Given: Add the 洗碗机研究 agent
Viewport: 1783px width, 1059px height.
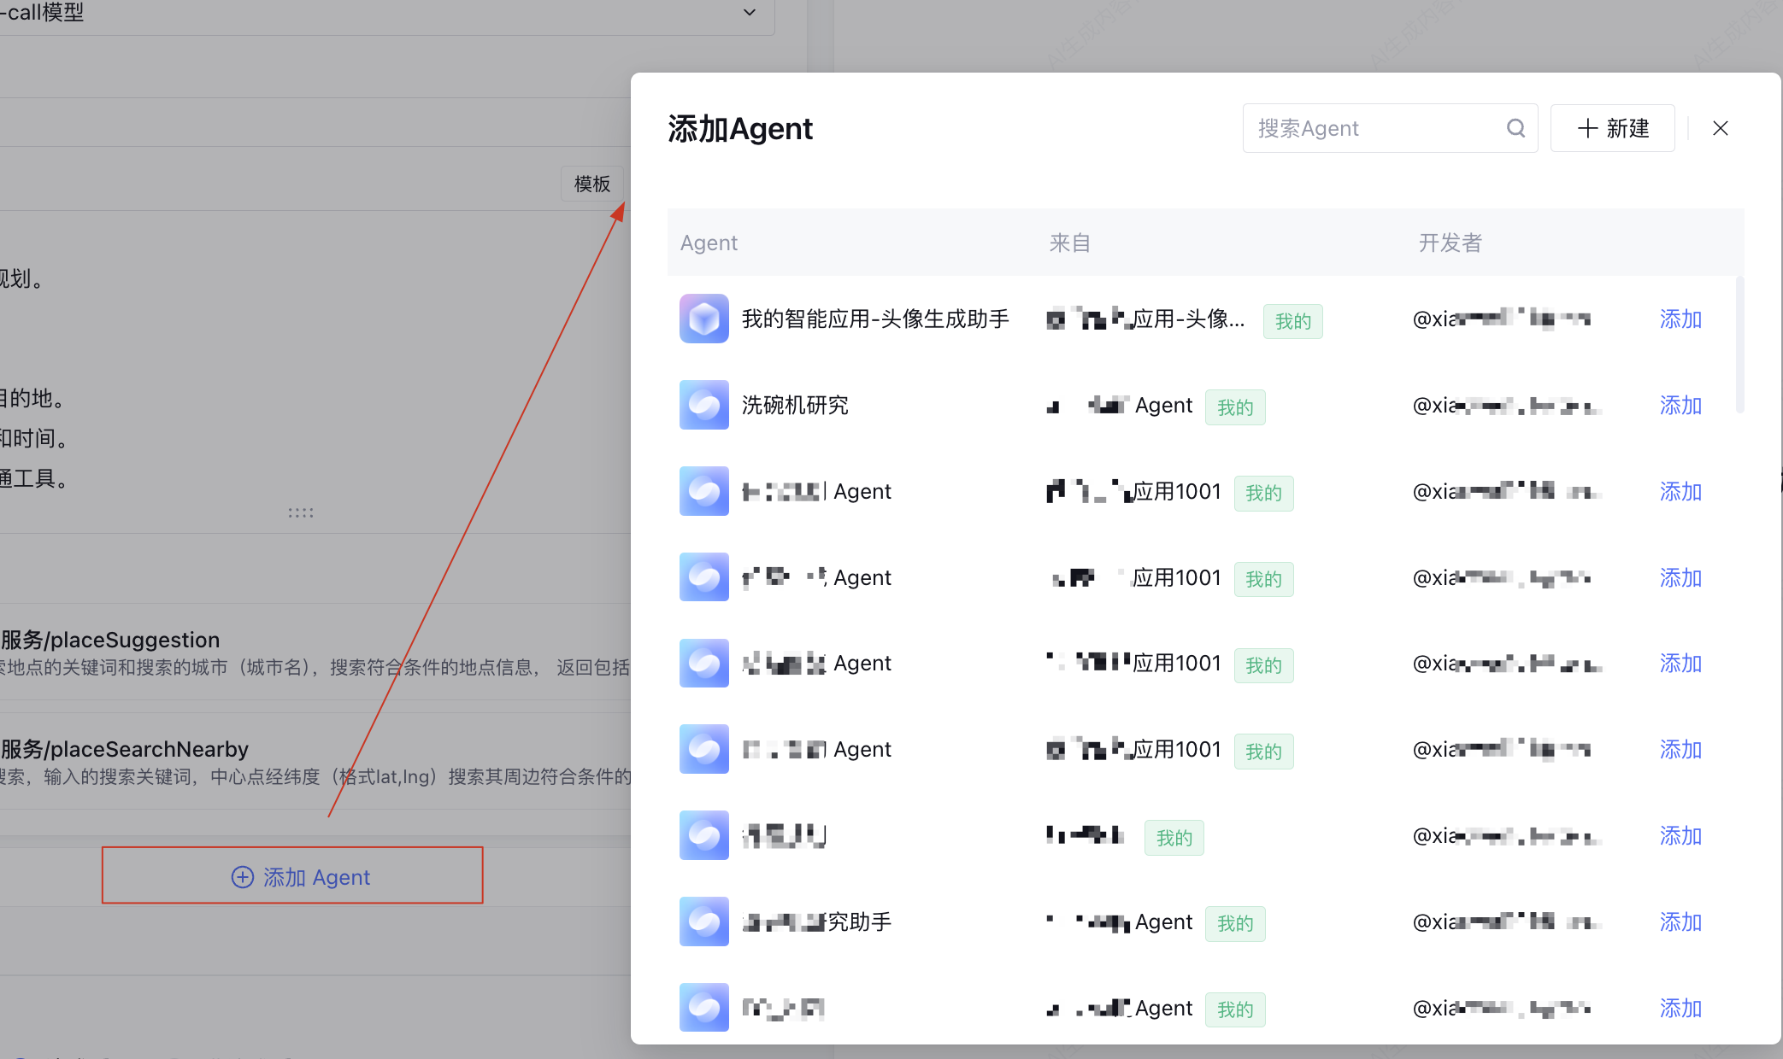Looking at the screenshot, I should point(1680,406).
